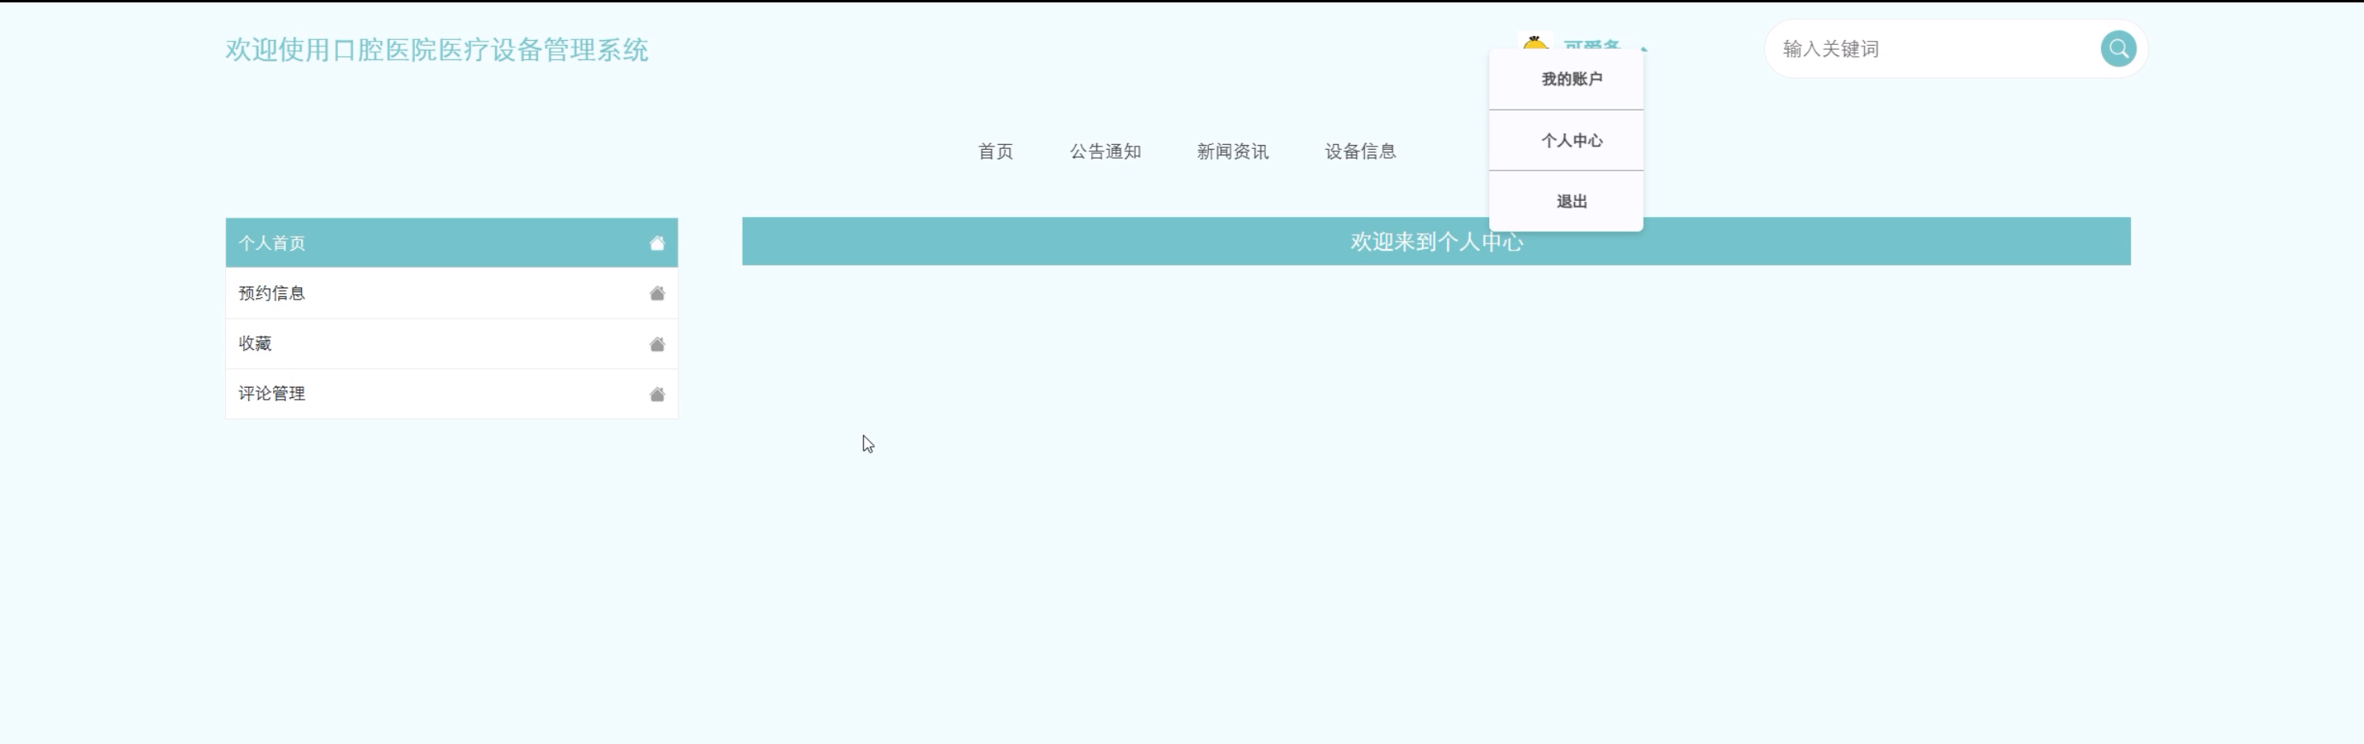Open 收藏 in the sidebar
This screenshot has height=744, width=2364.
[x=452, y=344]
